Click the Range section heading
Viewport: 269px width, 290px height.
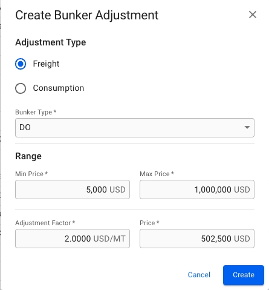click(28, 156)
